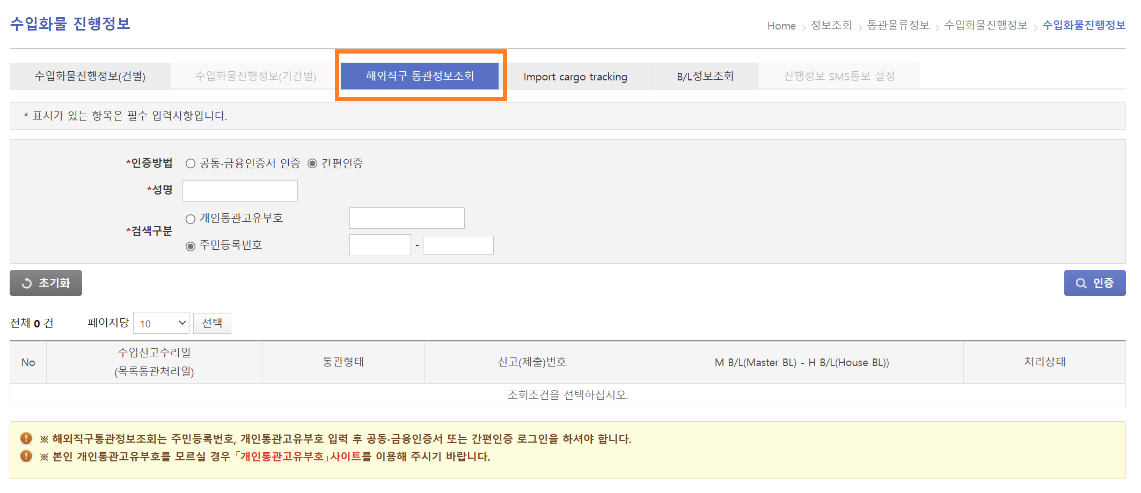Open 통관물류정보 breadcrumb link

(x=898, y=25)
